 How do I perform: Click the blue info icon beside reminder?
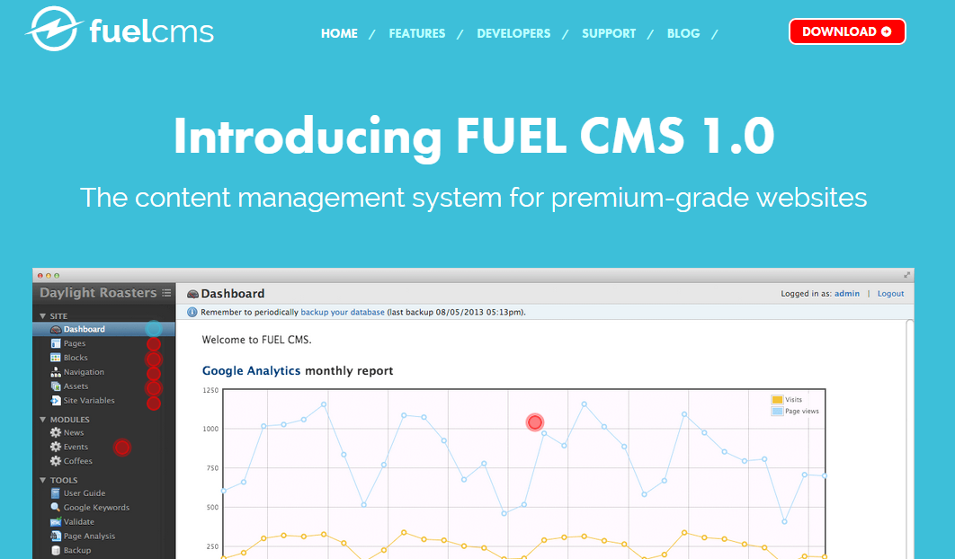point(192,313)
